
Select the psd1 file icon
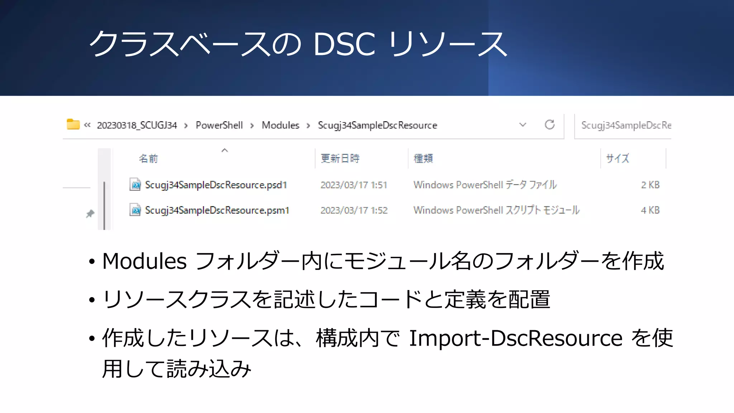coord(135,185)
